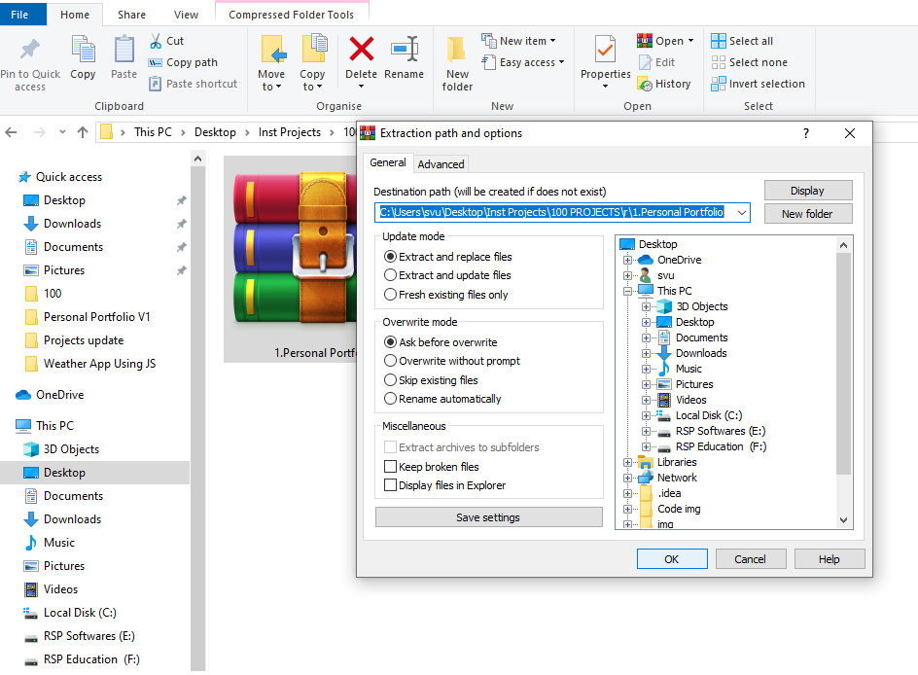This screenshot has height=675, width=918.
Task: Open Downloads under Quick access
Action: pos(72,224)
